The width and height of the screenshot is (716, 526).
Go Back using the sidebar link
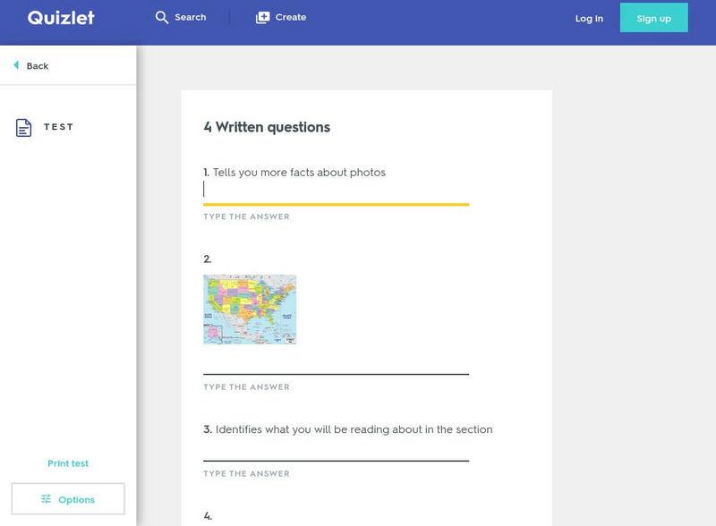(x=31, y=66)
